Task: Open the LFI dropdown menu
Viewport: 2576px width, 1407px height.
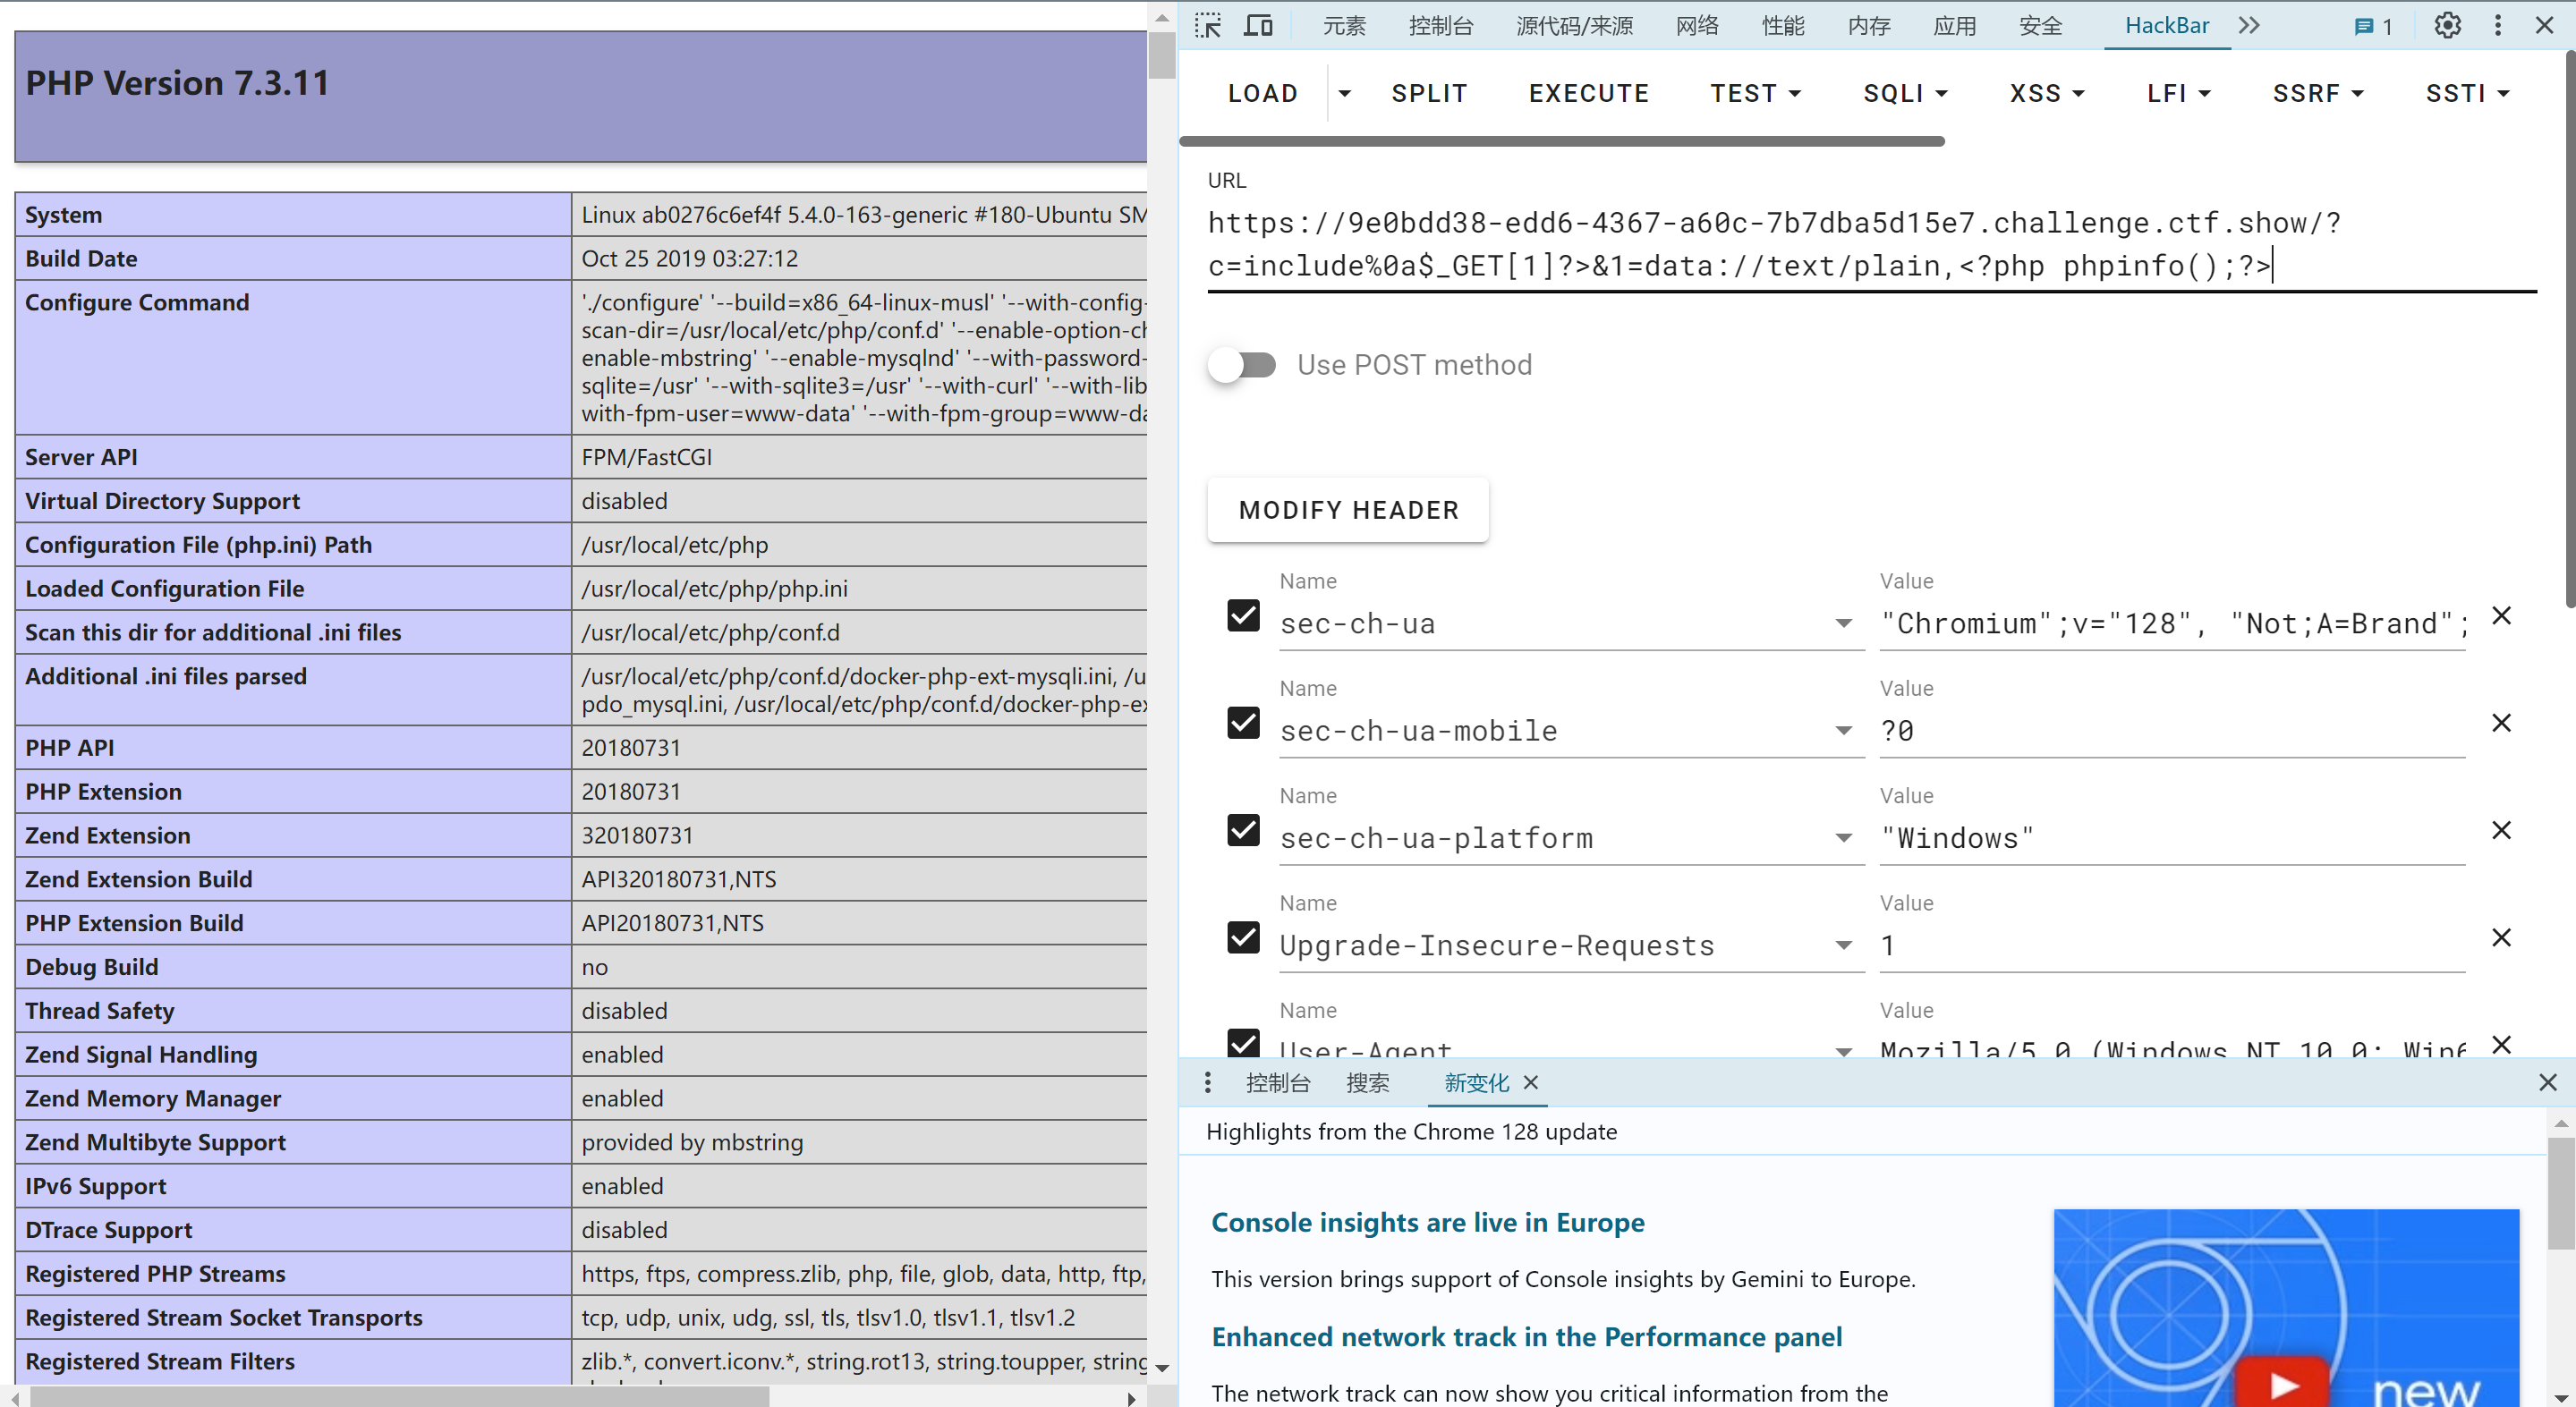Action: 2178,93
